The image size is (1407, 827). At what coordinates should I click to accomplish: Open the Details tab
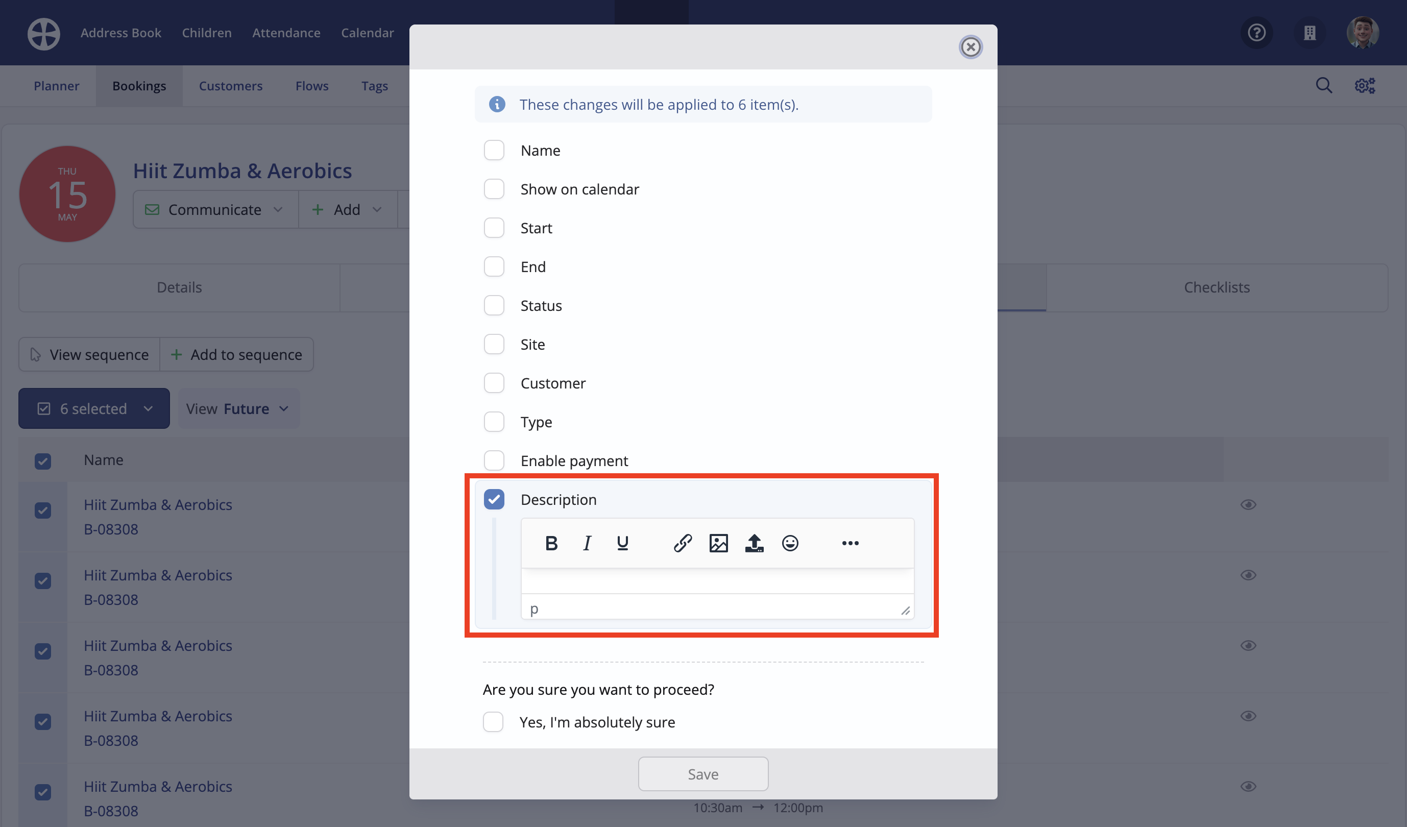(x=179, y=287)
